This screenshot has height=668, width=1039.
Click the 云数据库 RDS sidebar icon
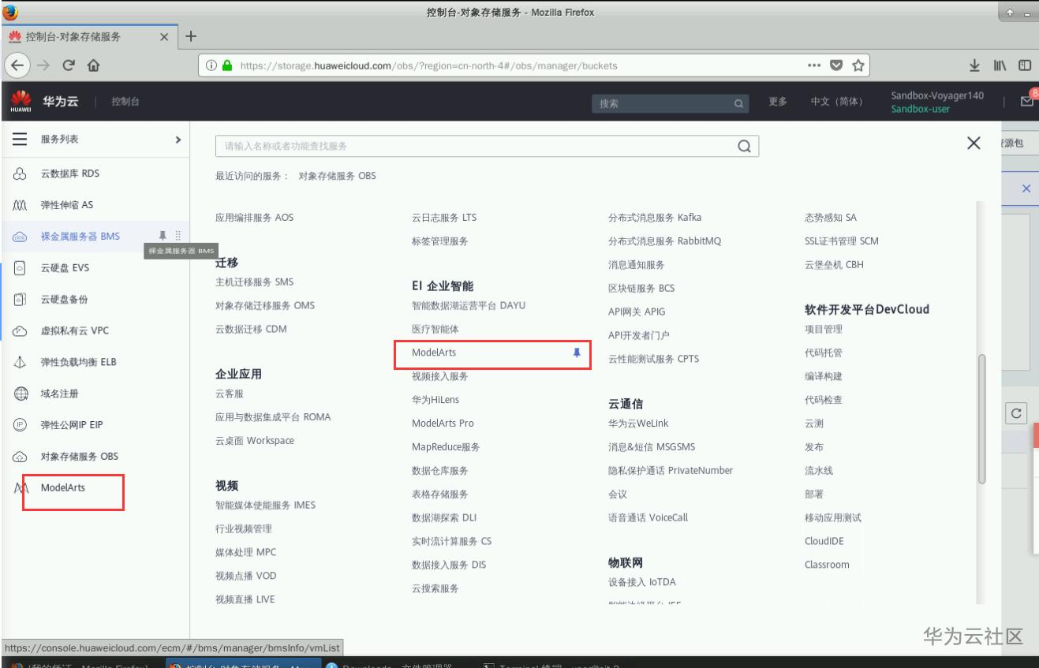(20, 174)
